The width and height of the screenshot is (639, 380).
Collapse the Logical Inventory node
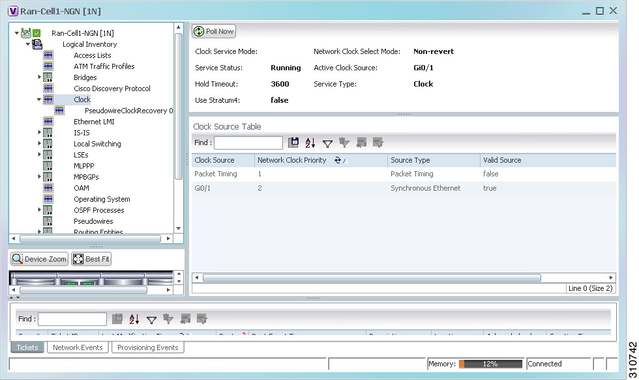pyautogui.click(x=27, y=44)
